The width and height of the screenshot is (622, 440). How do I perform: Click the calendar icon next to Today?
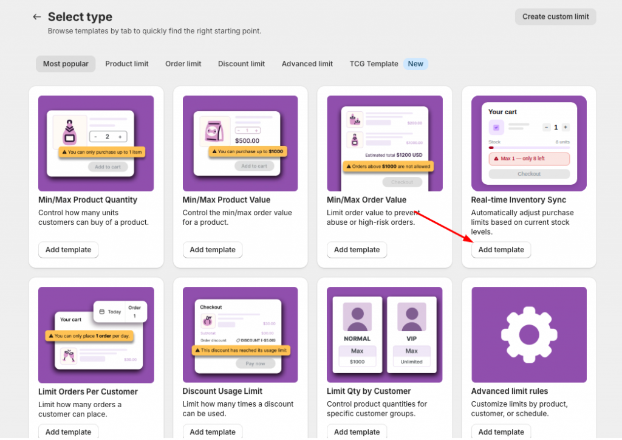click(102, 312)
